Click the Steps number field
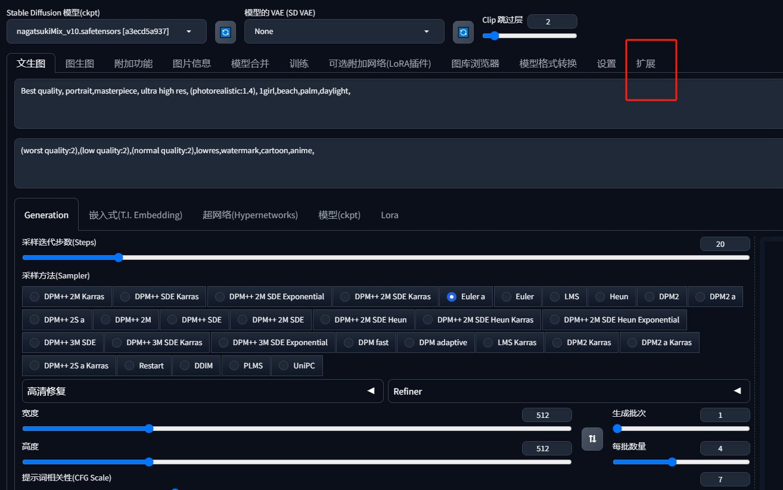Image resolution: width=783 pixels, height=490 pixels. 725,244
